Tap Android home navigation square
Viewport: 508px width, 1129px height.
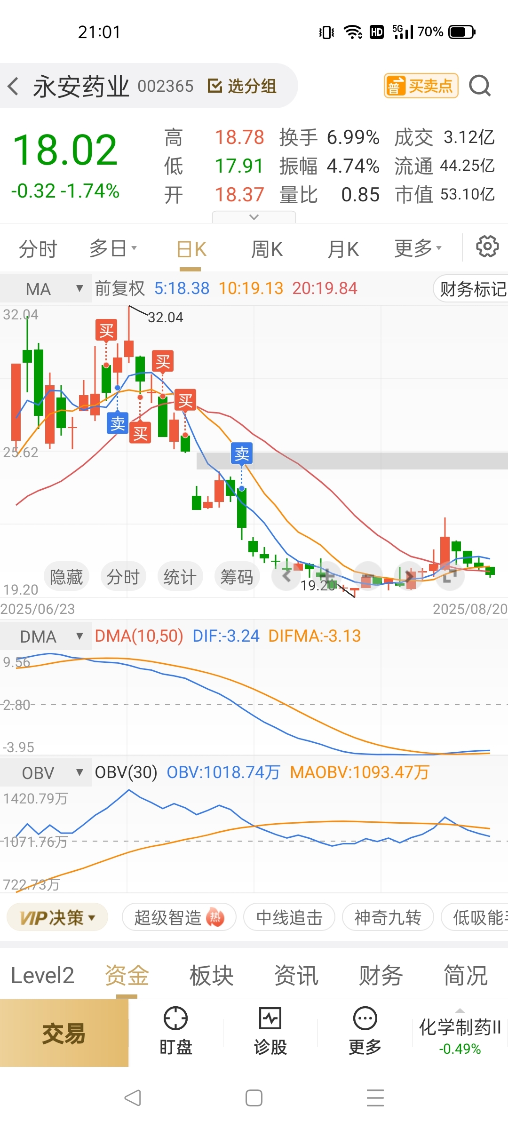[x=254, y=1098]
